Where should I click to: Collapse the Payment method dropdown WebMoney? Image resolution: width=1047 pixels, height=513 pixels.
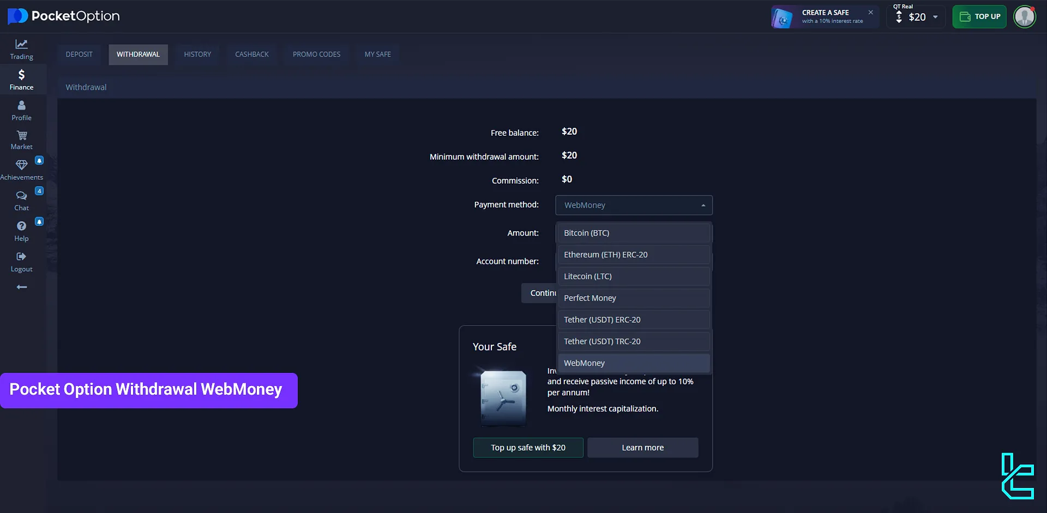coord(634,205)
